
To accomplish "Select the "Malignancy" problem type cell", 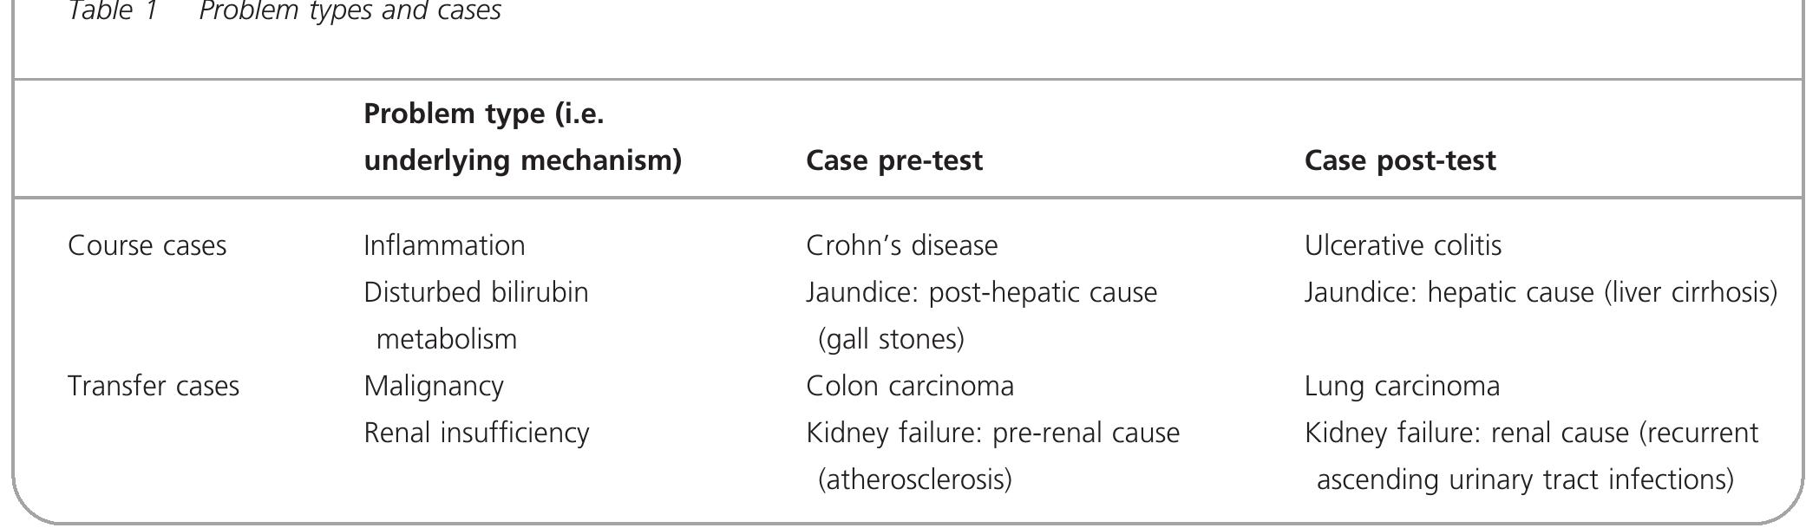I will click(434, 386).
